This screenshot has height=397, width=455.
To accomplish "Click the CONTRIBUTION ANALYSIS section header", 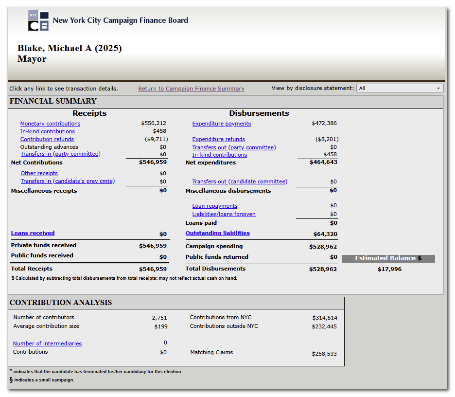I will [61, 303].
